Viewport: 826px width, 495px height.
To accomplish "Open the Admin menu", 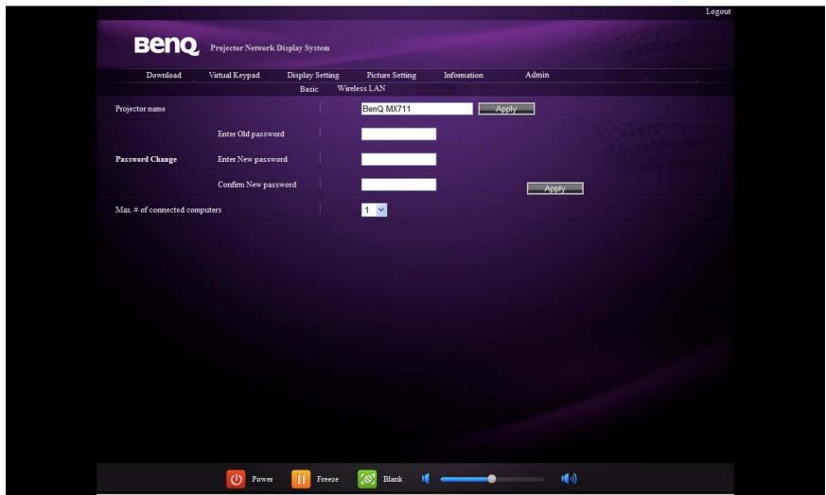I will coord(536,75).
